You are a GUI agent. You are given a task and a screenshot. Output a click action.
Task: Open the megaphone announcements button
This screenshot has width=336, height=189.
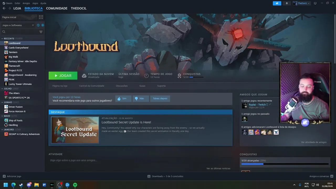click(x=277, y=3)
